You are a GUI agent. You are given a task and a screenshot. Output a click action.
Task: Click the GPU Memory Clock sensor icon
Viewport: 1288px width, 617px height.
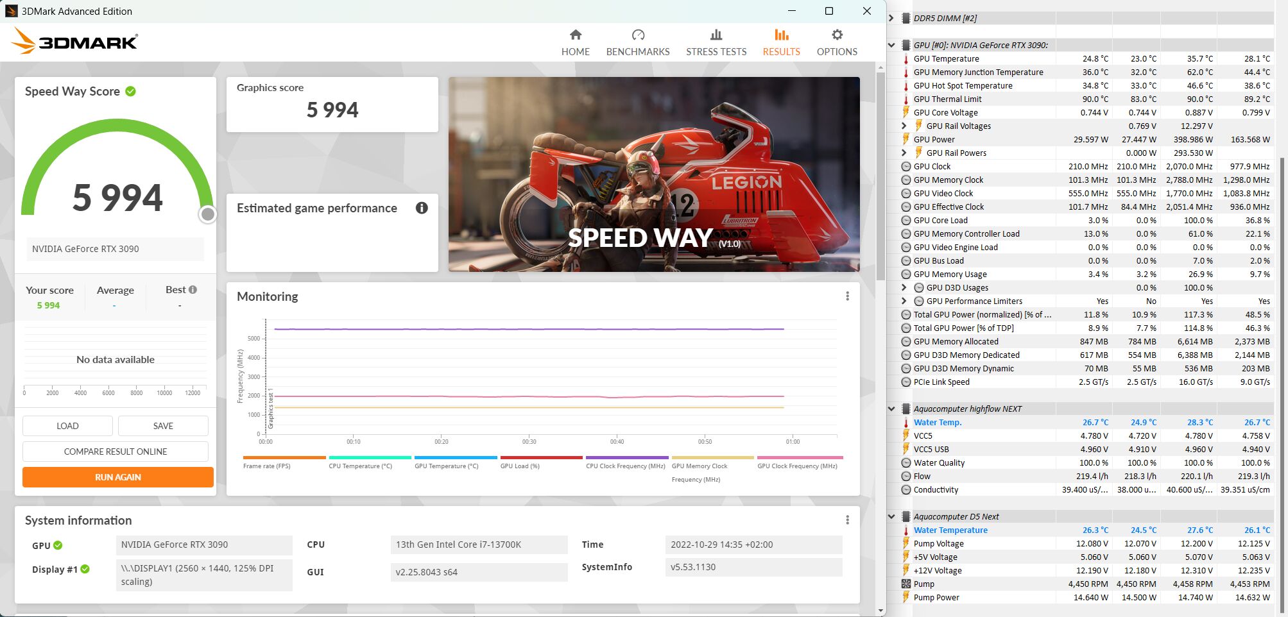(x=906, y=180)
